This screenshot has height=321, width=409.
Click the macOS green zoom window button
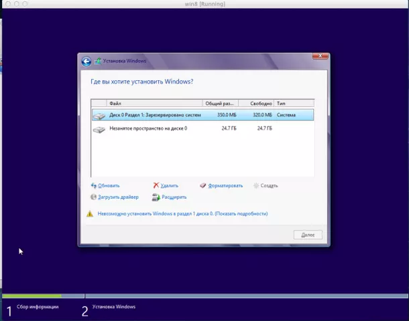pyautogui.click(x=26, y=4)
